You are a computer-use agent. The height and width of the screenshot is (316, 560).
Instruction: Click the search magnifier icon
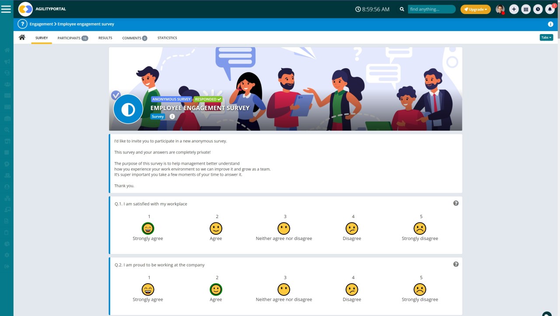click(x=402, y=8)
